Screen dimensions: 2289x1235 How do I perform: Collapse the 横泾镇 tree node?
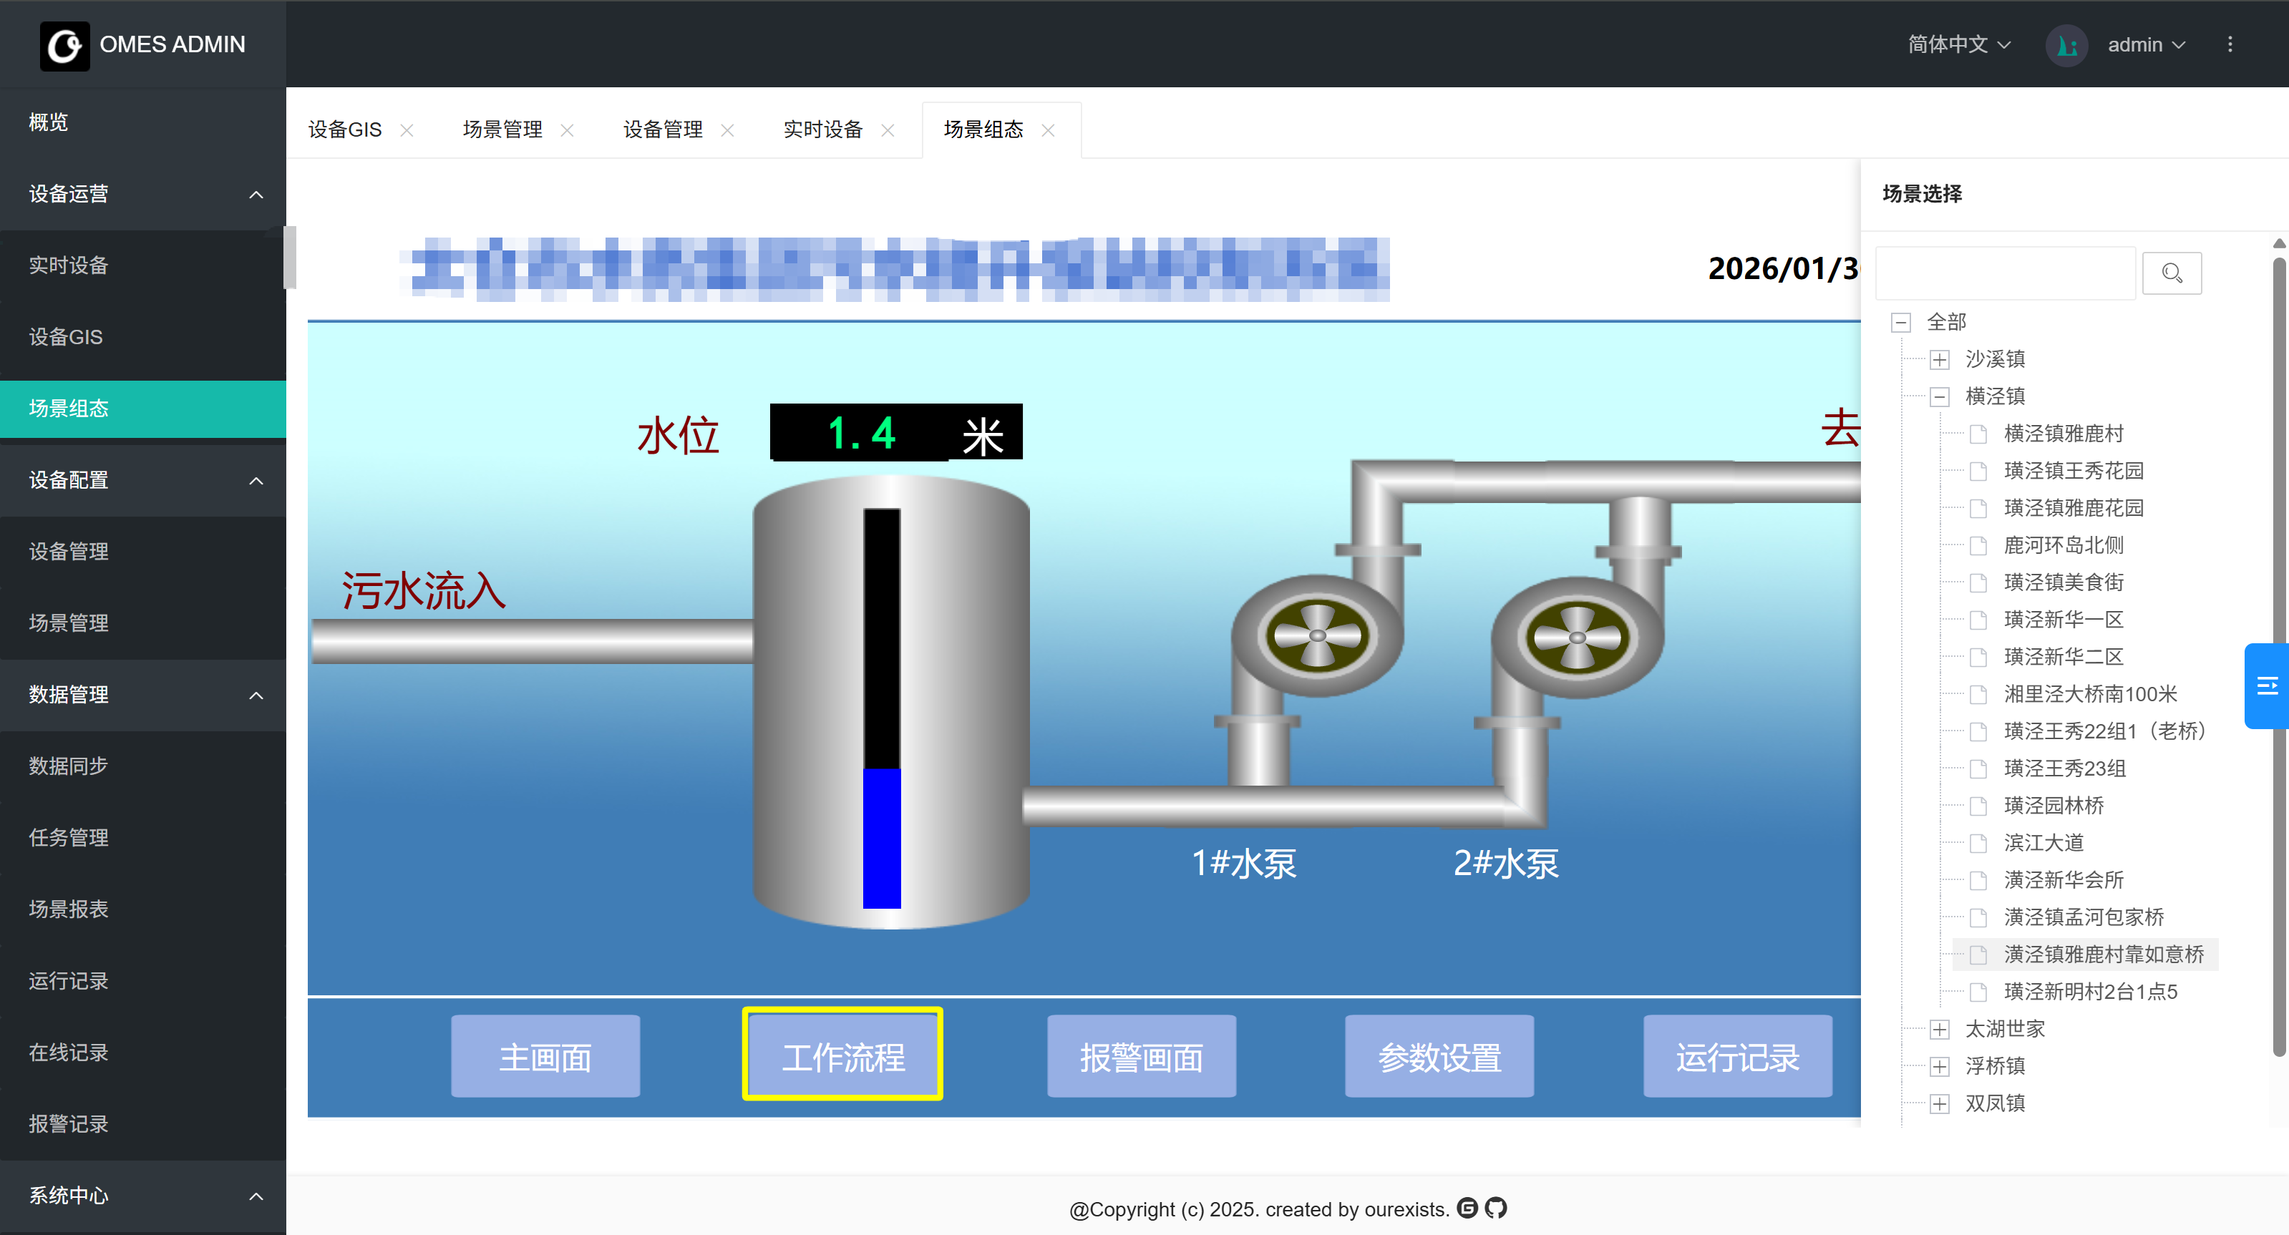point(1940,396)
